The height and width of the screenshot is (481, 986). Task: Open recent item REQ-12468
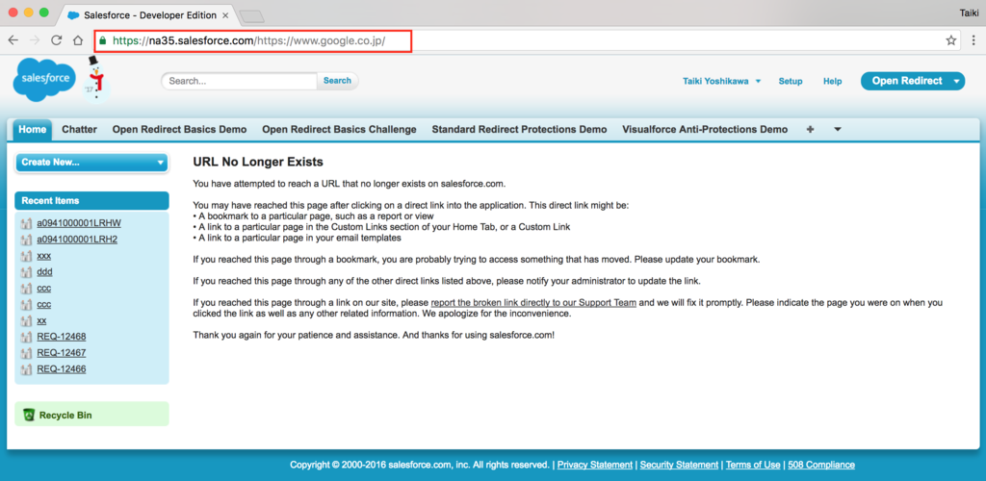coord(62,338)
